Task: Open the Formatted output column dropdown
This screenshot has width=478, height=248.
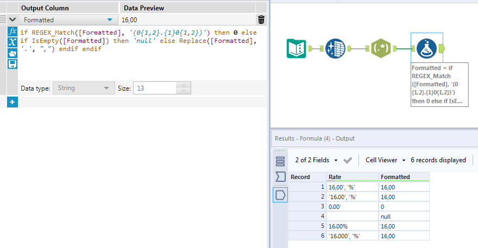Action: [x=110, y=20]
